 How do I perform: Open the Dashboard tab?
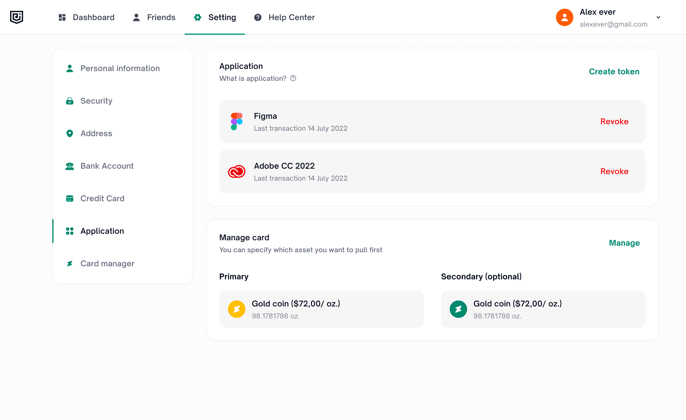(87, 17)
